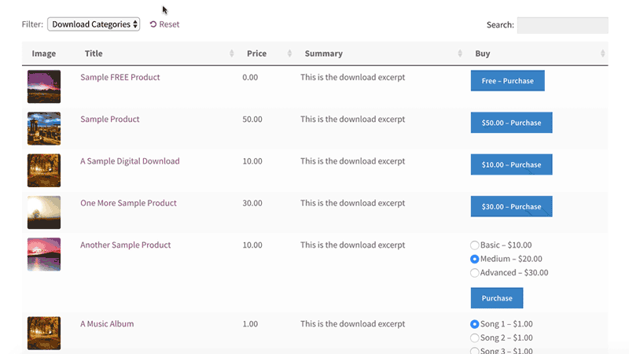Click the Summary column header text

click(x=324, y=53)
